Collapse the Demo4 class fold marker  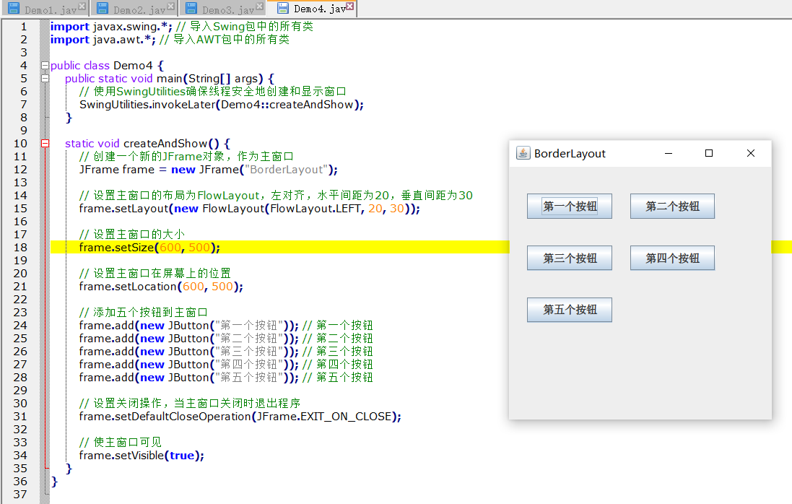coord(45,66)
